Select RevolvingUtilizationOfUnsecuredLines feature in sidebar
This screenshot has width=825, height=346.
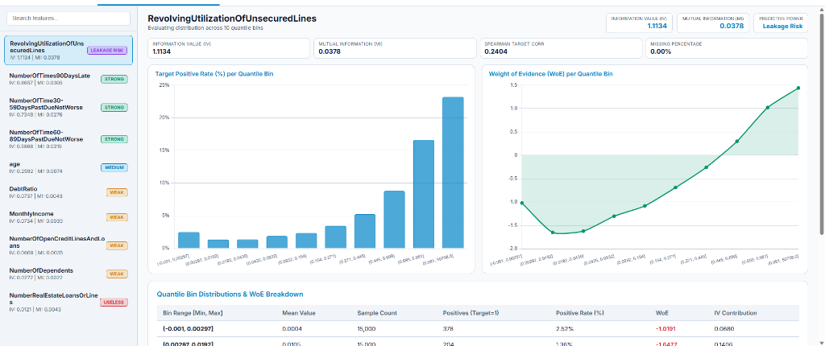(x=68, y=51)
